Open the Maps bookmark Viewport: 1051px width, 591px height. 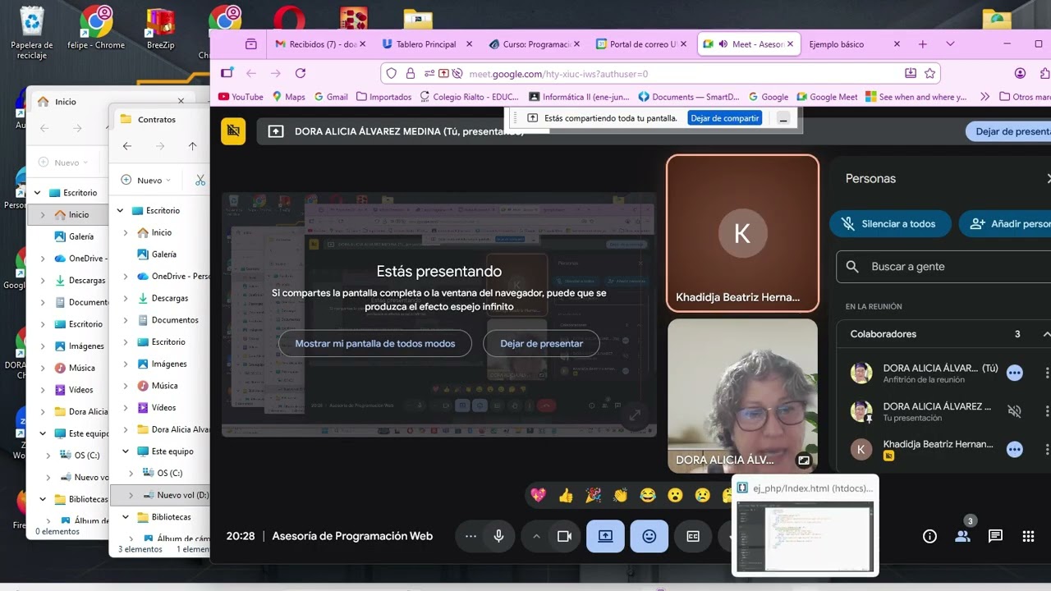[288, 97]
